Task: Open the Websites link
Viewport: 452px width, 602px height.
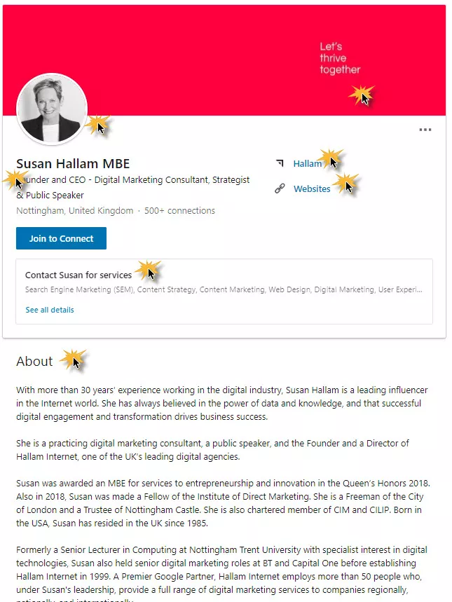Action: coord(311,189)
